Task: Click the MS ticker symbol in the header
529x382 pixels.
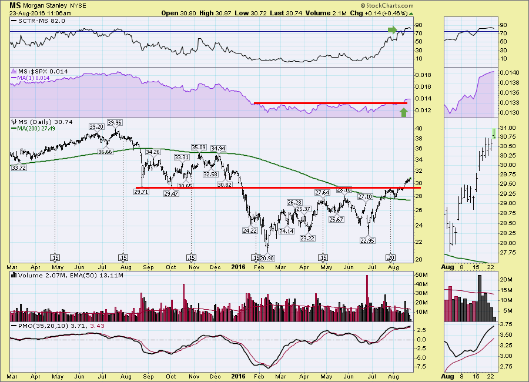Action: pos(15,5)
